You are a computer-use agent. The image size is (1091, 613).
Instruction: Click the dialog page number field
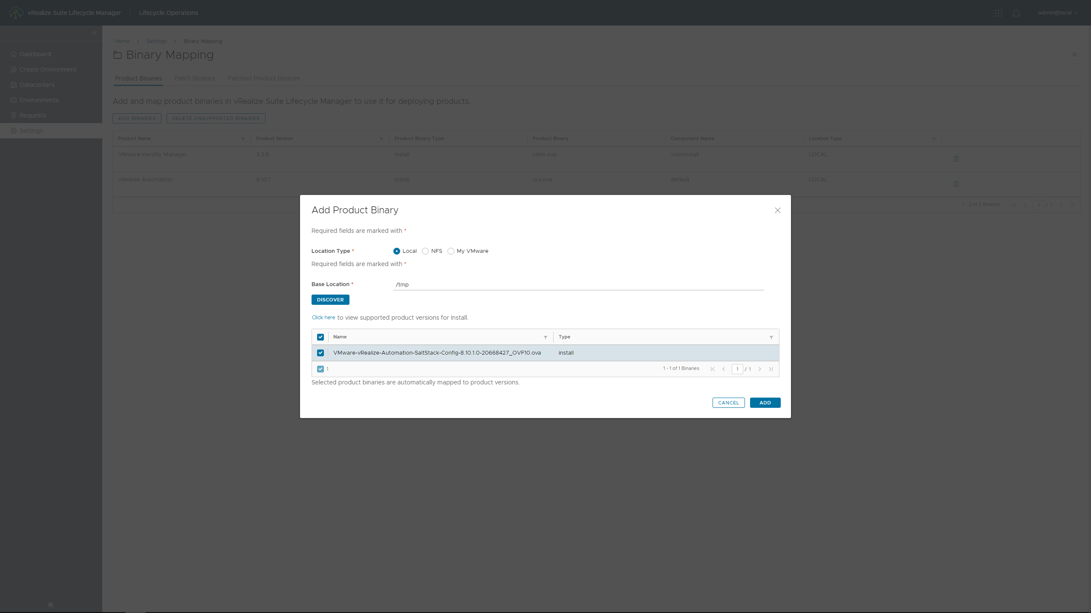tap(737, 369)
